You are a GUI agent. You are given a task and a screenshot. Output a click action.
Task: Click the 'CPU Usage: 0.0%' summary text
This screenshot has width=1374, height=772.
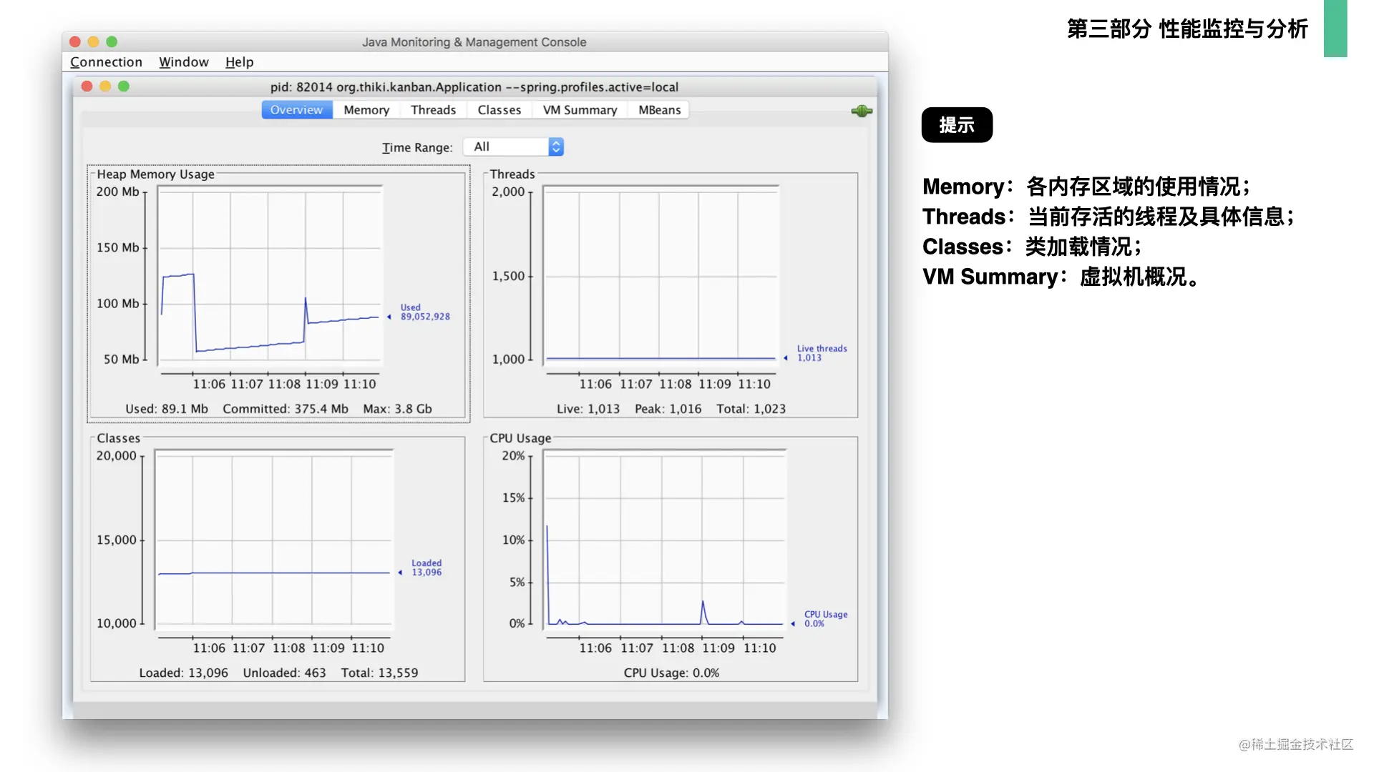pyautogui.click(x=671, y=673)
